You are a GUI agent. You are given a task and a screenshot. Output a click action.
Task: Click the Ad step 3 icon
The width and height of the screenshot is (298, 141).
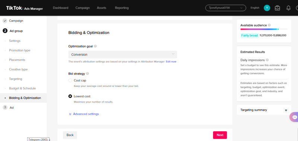(x=5, y=107)
